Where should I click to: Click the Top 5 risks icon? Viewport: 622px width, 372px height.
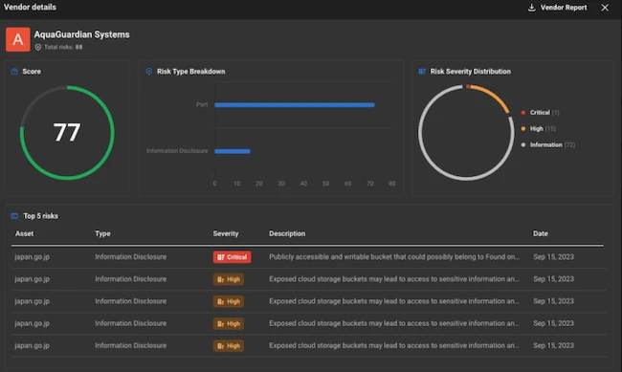point(14,216)
